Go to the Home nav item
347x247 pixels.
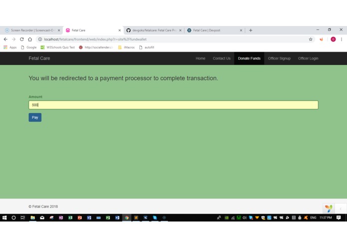tap(200, 58)
